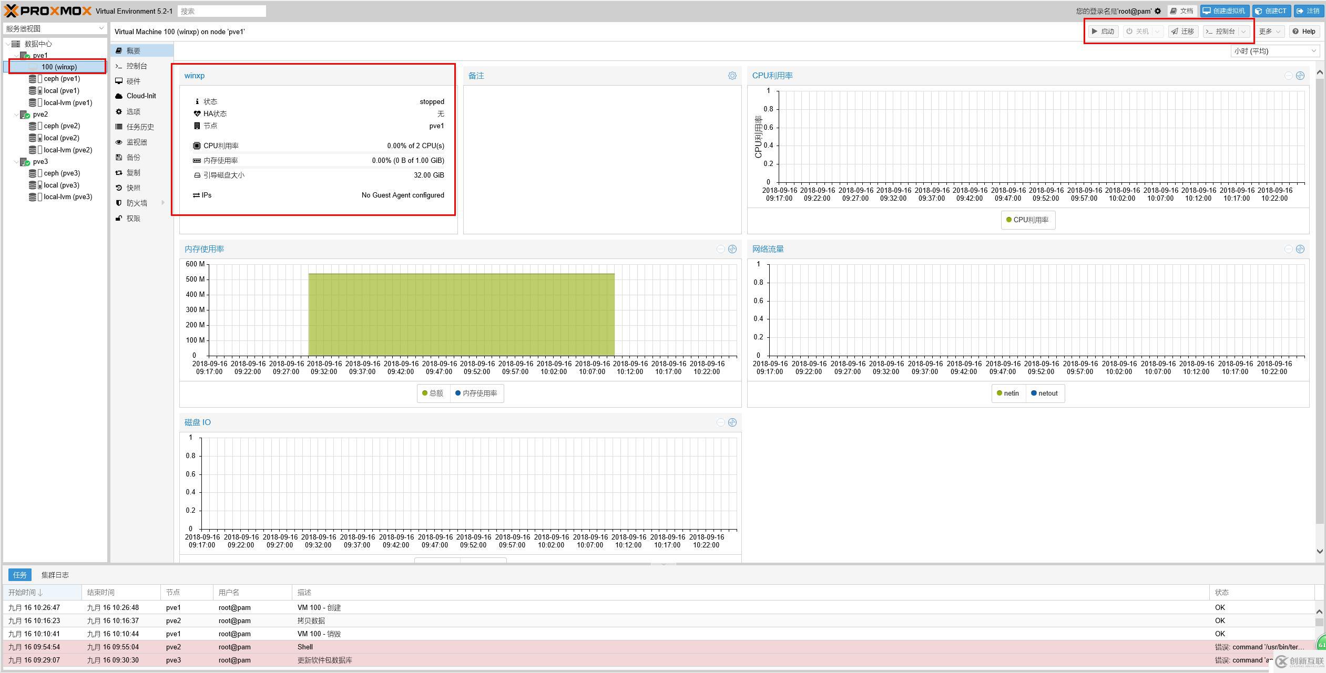This screenshot has height=673, width=1326.
Task: Click plus icon on network traffic chart
Action: point(1300,249)
